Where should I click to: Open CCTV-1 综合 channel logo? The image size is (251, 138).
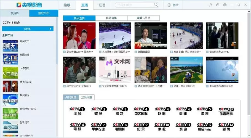pos(77,111)
